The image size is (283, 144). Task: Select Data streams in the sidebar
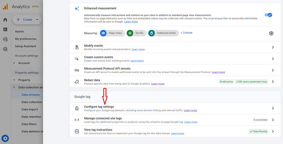point(30,95)
